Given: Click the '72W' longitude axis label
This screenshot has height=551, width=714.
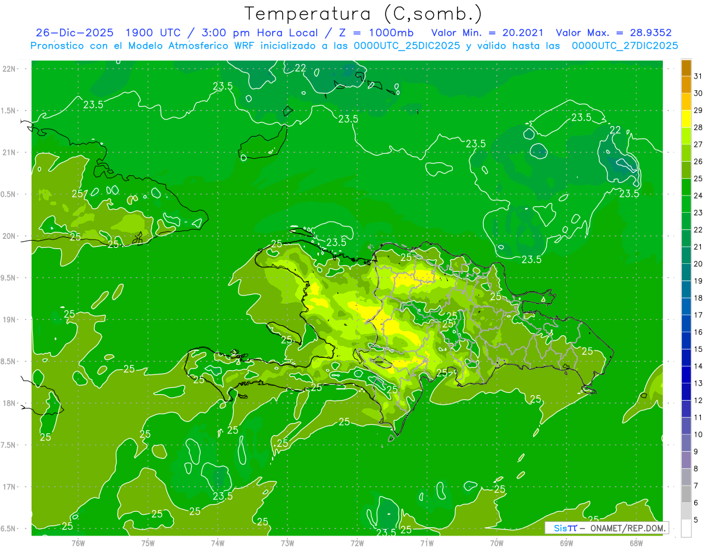Looking at the screenshot, I should pos(357,543).
